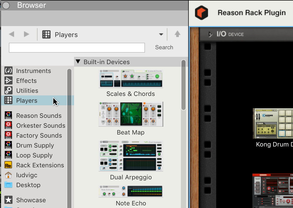The width and height of the screenshot is (293, 208).
Task: Click the Dual Arpeggio label
Action: pos(131,177)
